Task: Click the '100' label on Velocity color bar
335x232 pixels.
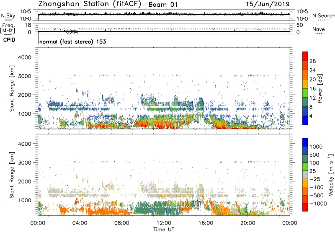Action: tap(314, 163)
